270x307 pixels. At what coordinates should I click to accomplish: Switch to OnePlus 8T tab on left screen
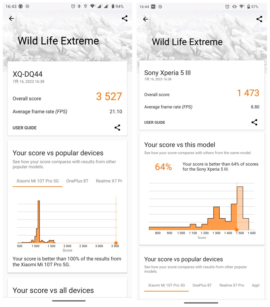(x=77, y=181)
